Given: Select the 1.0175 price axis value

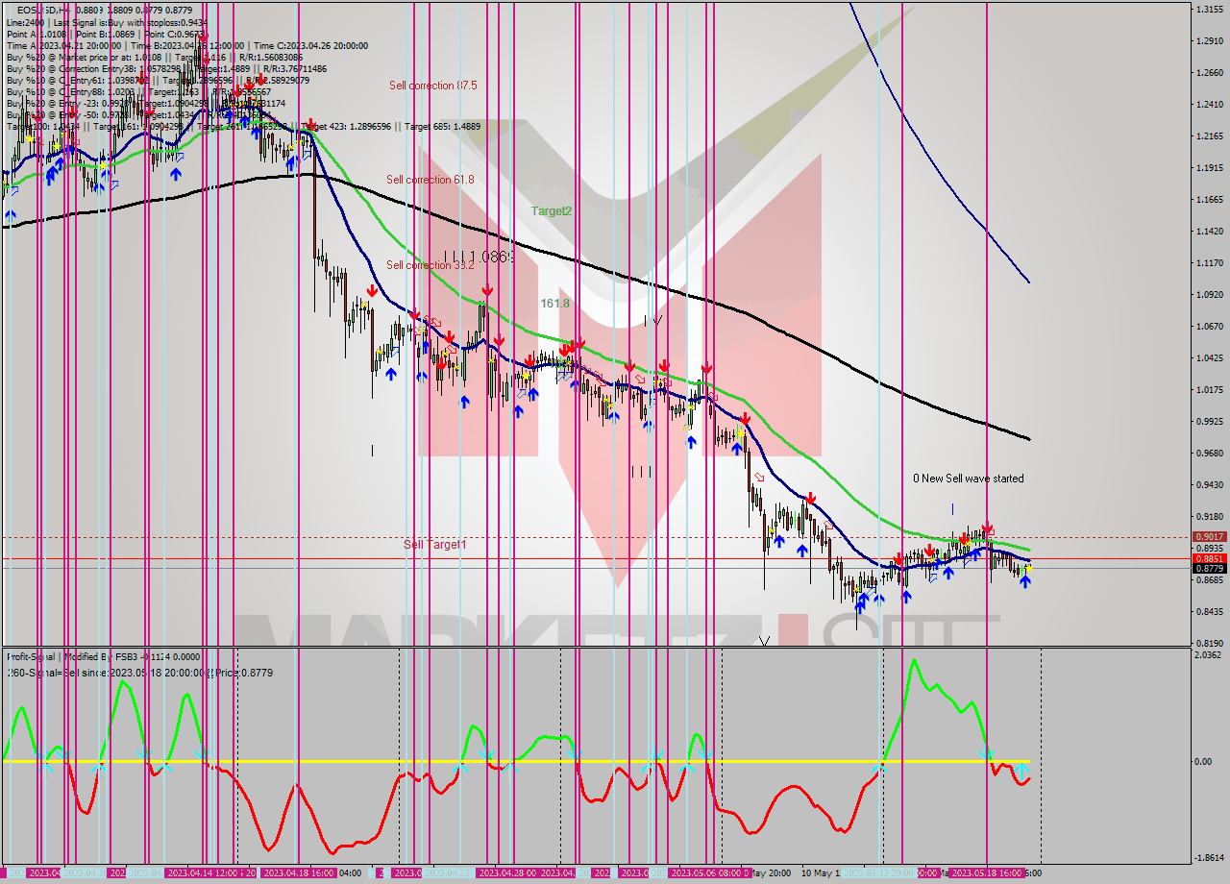Looking at the screenshot, I should tap(1208, 389).
